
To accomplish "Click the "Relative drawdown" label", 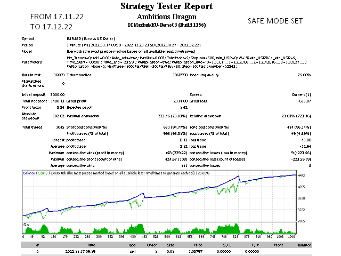I will [205, 116].
